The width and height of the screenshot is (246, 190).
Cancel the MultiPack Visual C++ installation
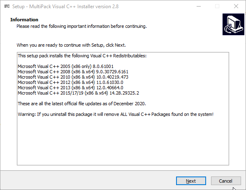(x=226, y=181)
